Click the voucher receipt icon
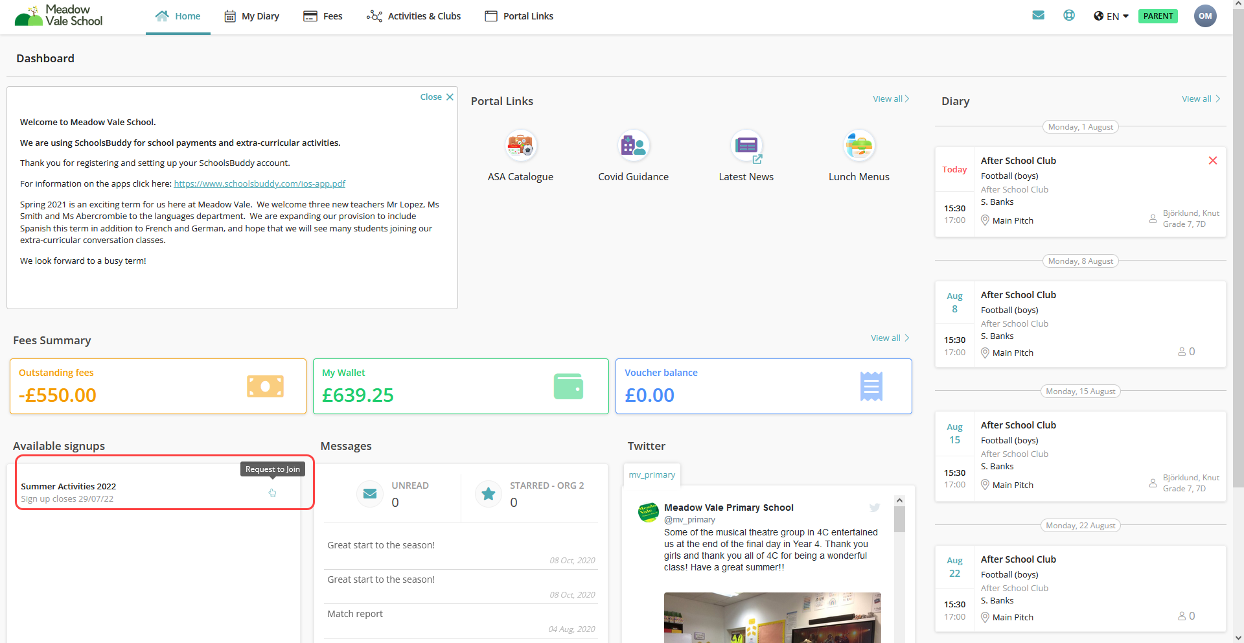Viewport: 1244px width, 643px height. [x=871, y=386]
